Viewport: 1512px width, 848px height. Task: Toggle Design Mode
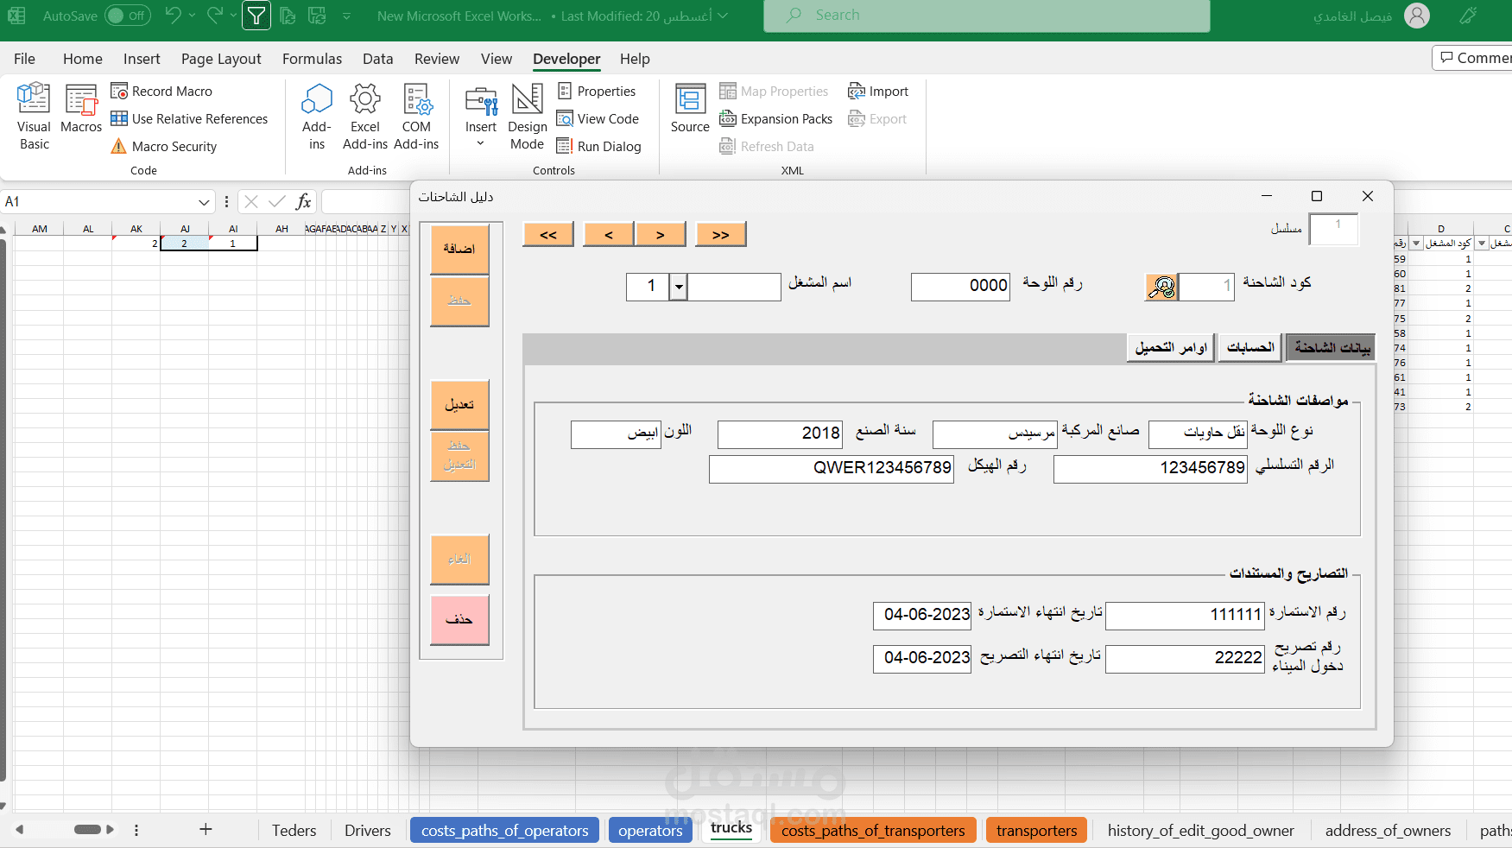click(x=528, y=117)
